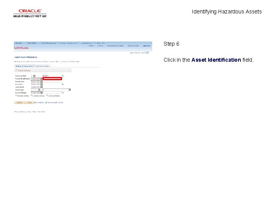Click the Oracle logo in PeopleSoft header

(x=21, y=48)
